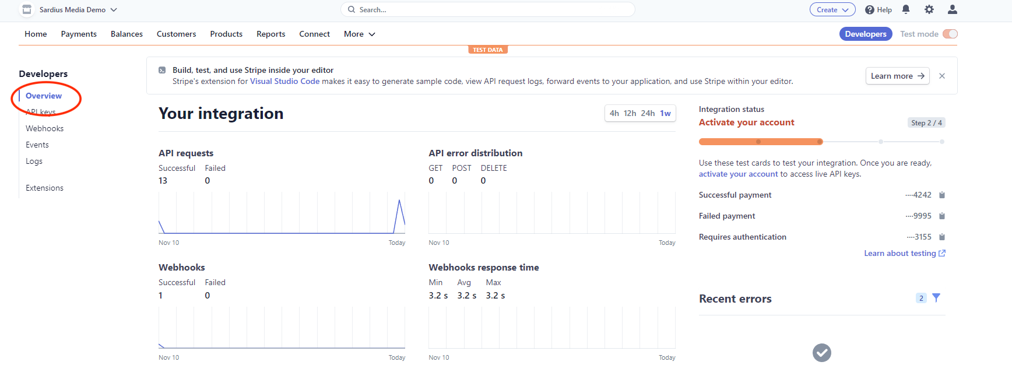Select the 4h time range
The width and height of the screenshot is (1012, 372).
pos(614,113)
